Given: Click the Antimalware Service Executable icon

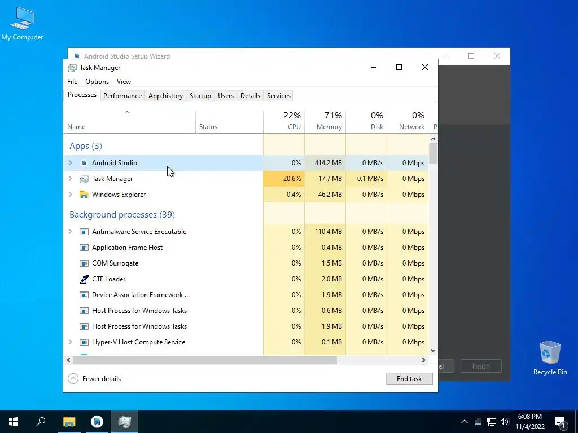Looking at the screenshot, I should coord(84,232).
